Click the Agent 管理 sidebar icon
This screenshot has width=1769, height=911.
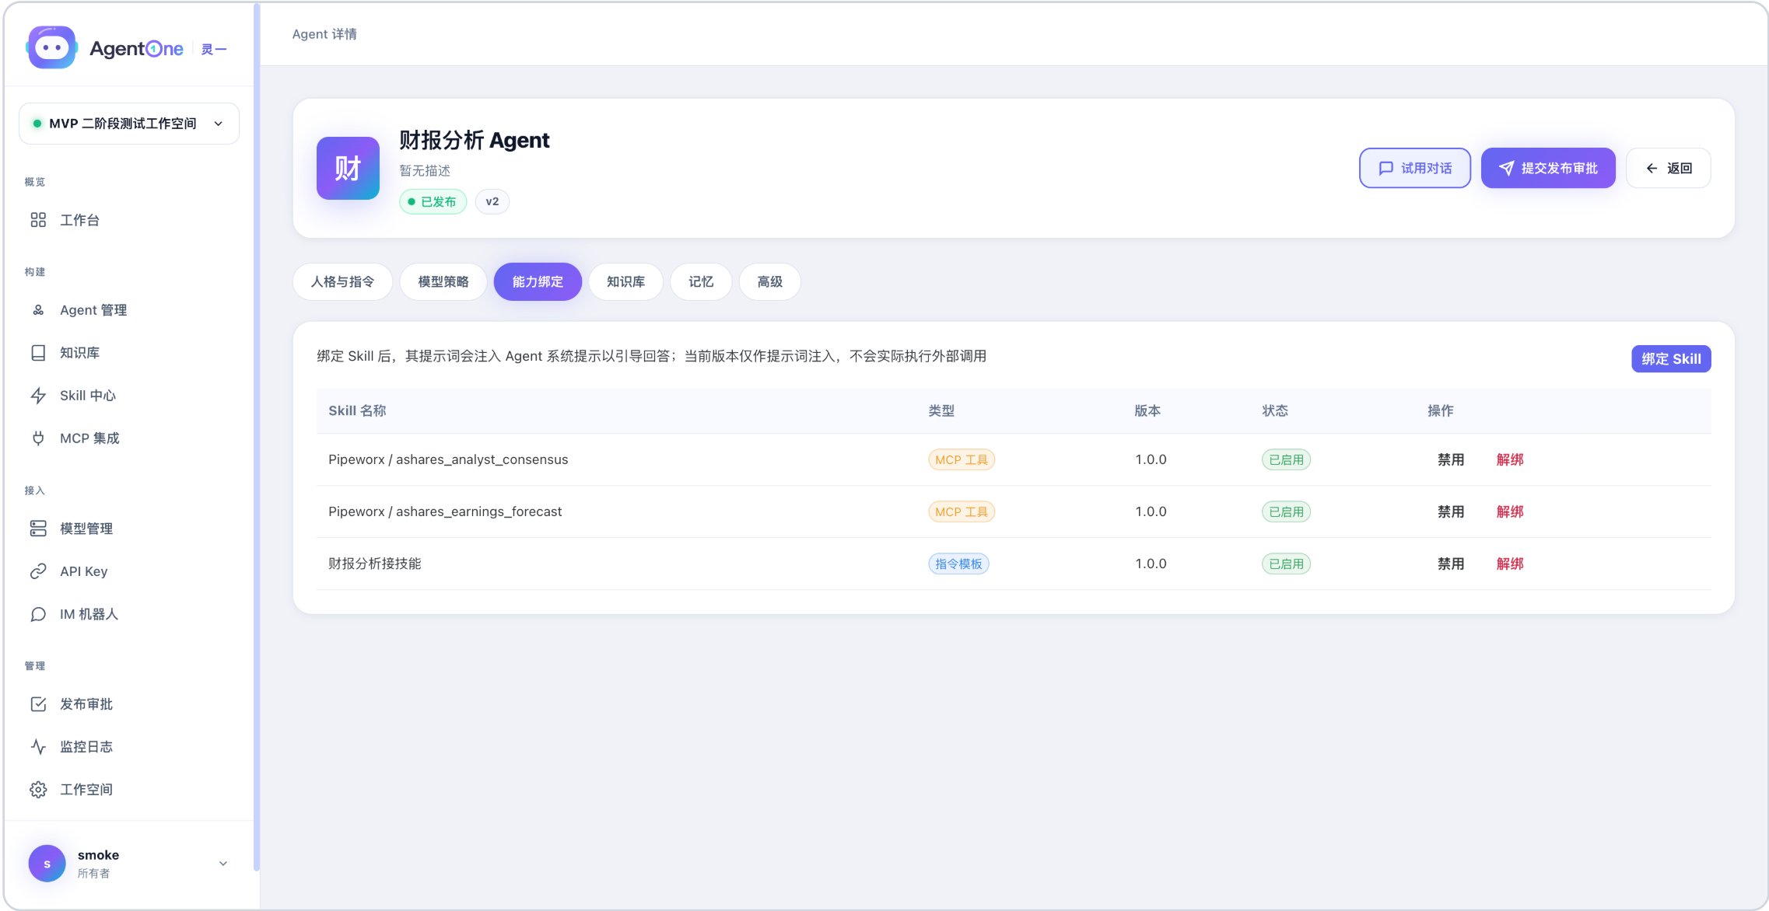(x=38, y=310)
